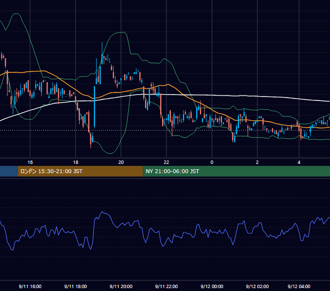Click the 9/12 00:00 date label
The width and height of the screenshot is (330, 291).
click(x=212, y=286)
